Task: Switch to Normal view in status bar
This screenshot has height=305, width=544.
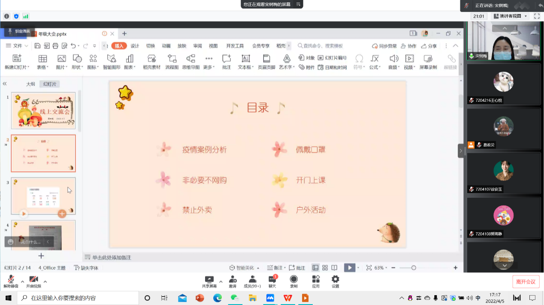Action: pos(315,268)
